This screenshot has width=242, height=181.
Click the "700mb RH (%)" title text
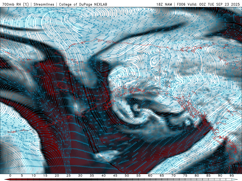point(15,5)
